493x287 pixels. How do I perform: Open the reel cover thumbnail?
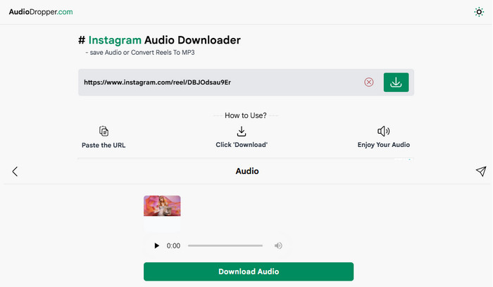pos(162,206)
